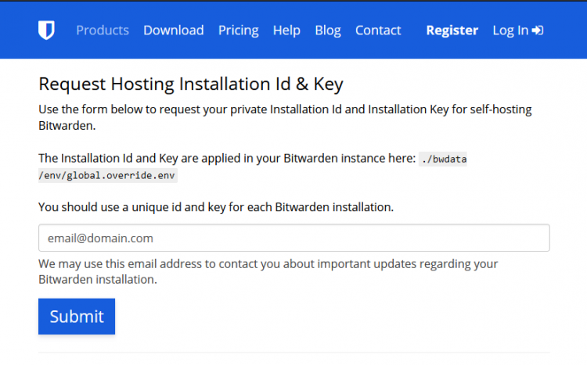Click the unique id and key sentence
Viewport: 587px width, 365px height.
216,207
